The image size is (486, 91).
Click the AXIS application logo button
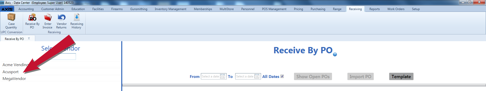(x=7, y=9)
